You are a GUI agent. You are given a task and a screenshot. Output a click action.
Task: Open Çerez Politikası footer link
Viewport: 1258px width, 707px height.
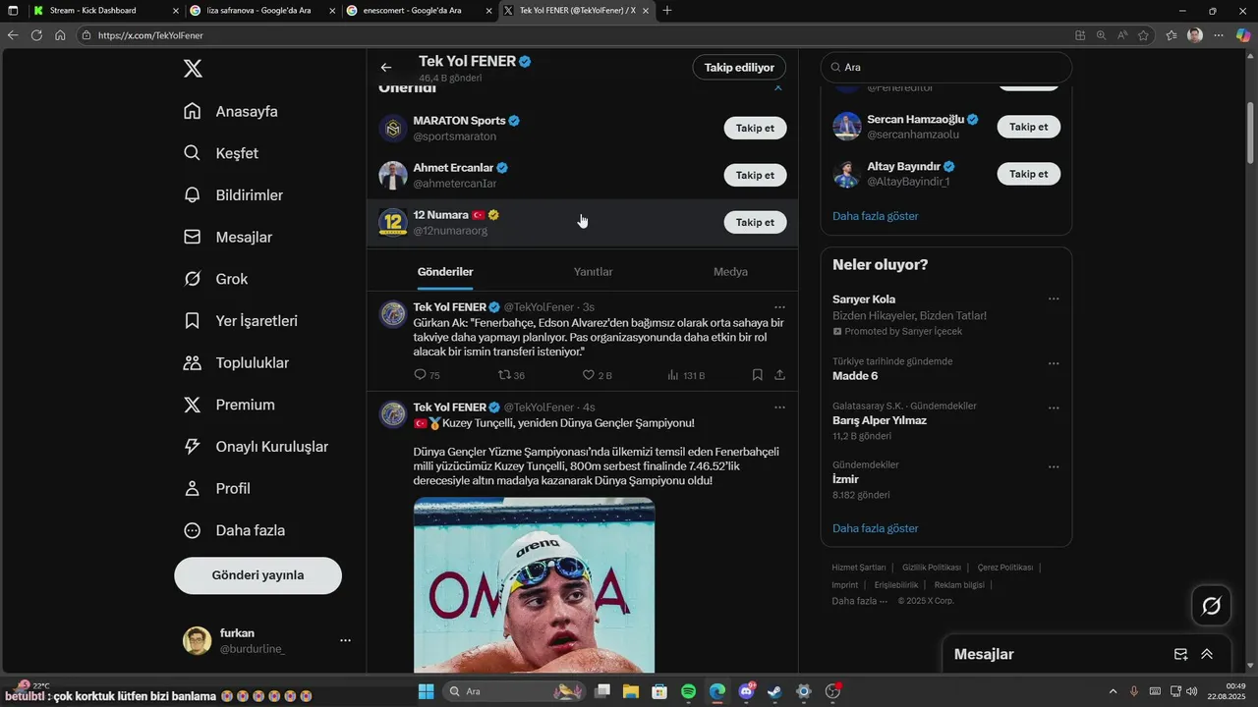coord(1004,568)
